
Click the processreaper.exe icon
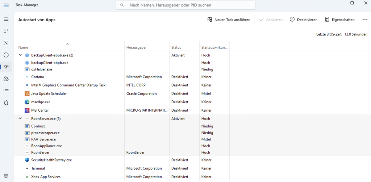point(27,133)
